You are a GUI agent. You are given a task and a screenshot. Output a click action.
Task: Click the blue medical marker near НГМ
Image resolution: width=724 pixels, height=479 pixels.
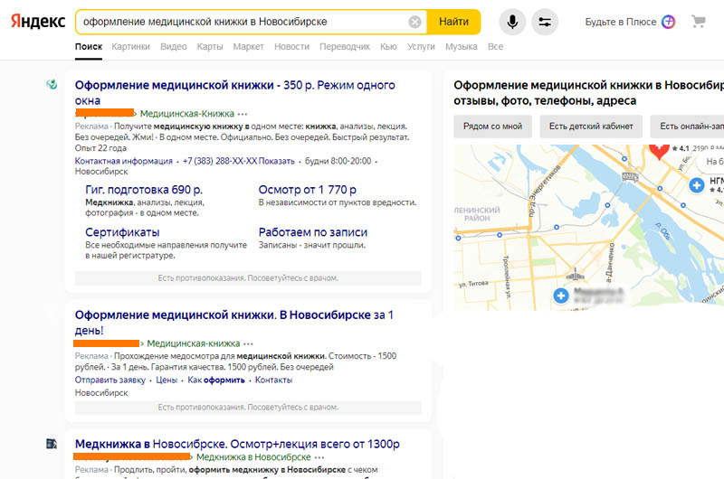point(697,184)
